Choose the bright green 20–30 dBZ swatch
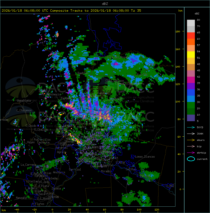The height and width of the screenshot is (213, 210). coord(191,105)
